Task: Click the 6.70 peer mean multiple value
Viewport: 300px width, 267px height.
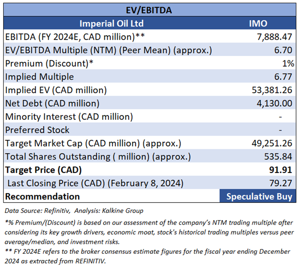Action: (x=283, y=50)
